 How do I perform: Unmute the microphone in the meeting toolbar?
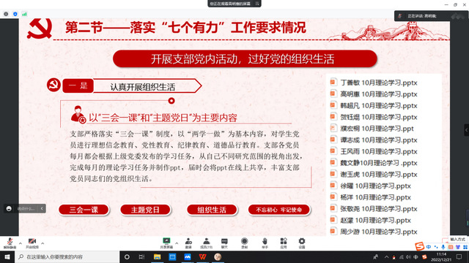pyautogui.click(x=10, y=243)
